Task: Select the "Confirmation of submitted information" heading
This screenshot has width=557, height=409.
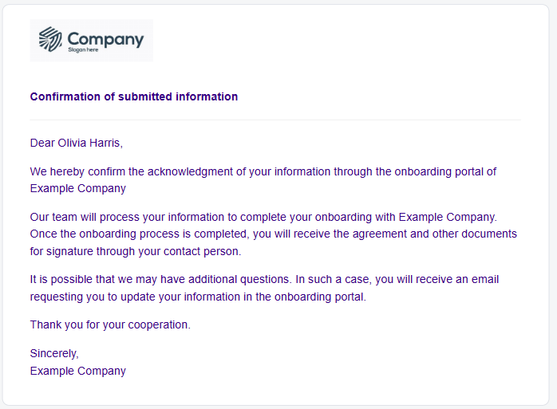Action: [x=133, y=96]
